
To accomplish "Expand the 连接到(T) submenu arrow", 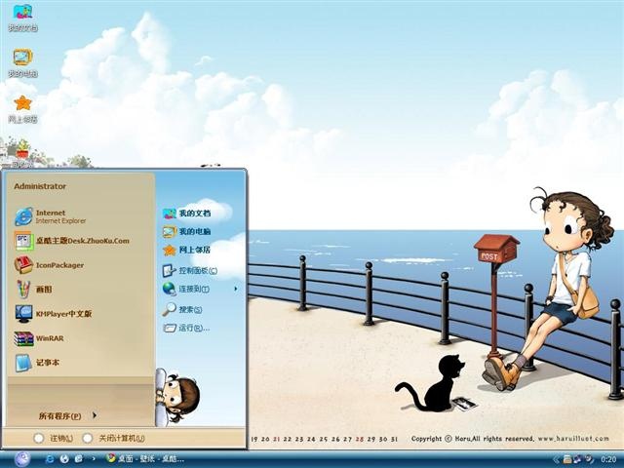I will click(236, 289).
